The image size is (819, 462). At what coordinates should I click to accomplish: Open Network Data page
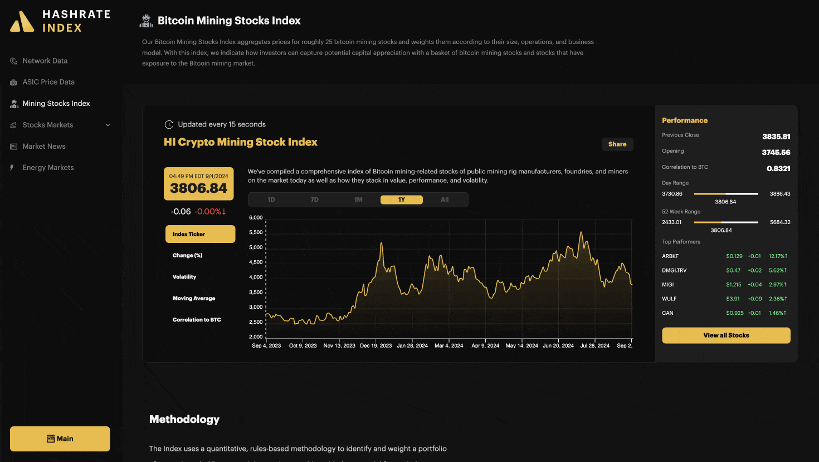point(45,61)
